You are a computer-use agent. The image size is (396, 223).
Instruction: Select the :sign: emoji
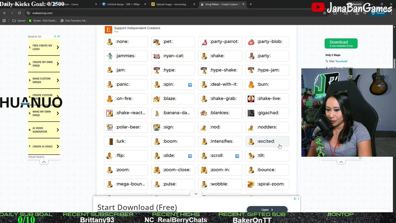173,127
